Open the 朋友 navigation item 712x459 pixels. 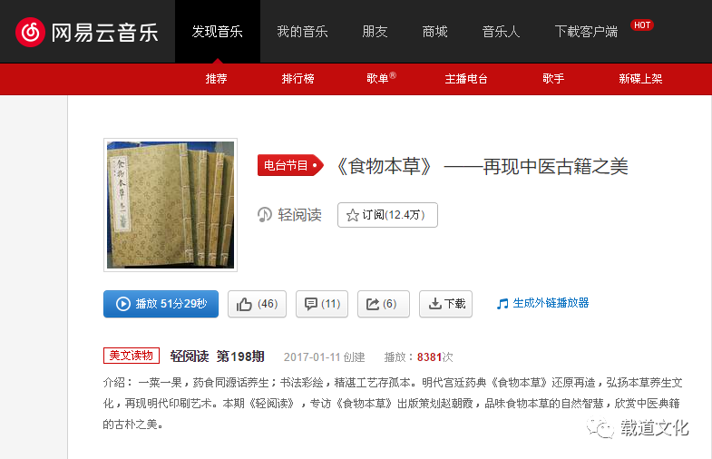click(376, 32)
